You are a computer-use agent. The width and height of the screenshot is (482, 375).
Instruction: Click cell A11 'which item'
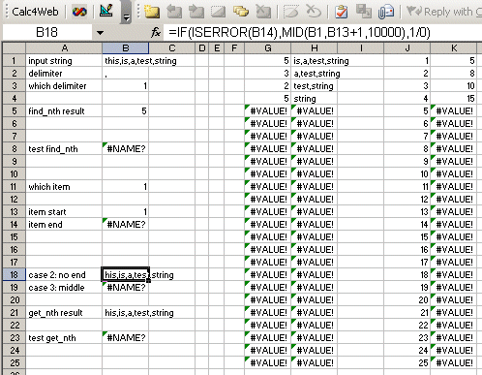pyautogui.click(x=64, y=187)
